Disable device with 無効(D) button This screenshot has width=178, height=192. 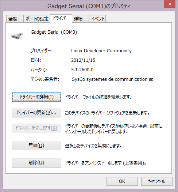click(36, 146)
